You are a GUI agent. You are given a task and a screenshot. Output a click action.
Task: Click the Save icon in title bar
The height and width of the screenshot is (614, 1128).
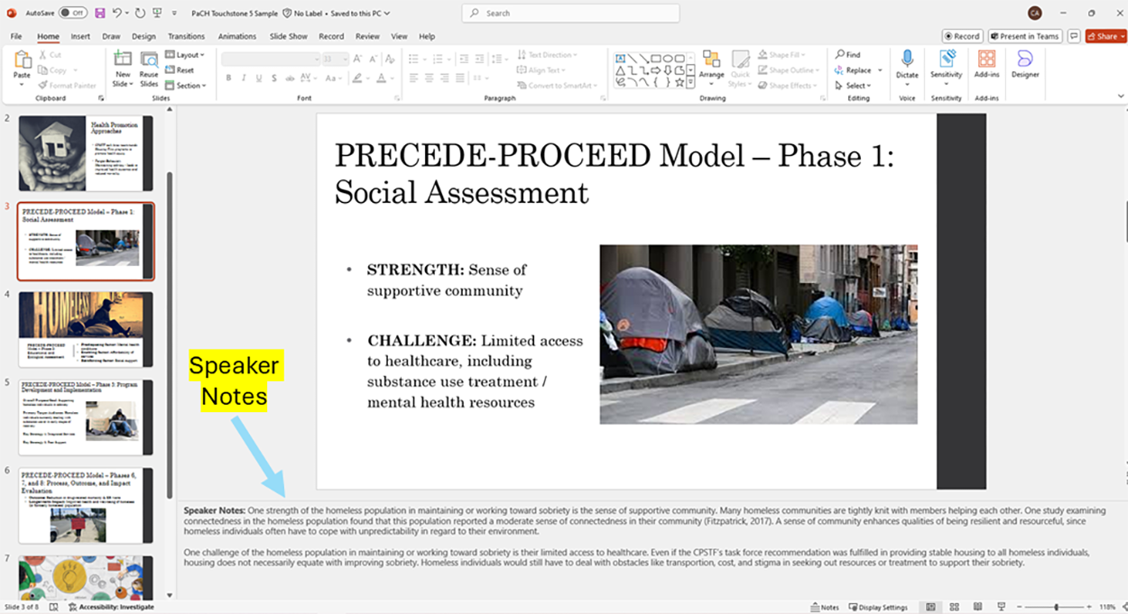(x=99, y=14)
